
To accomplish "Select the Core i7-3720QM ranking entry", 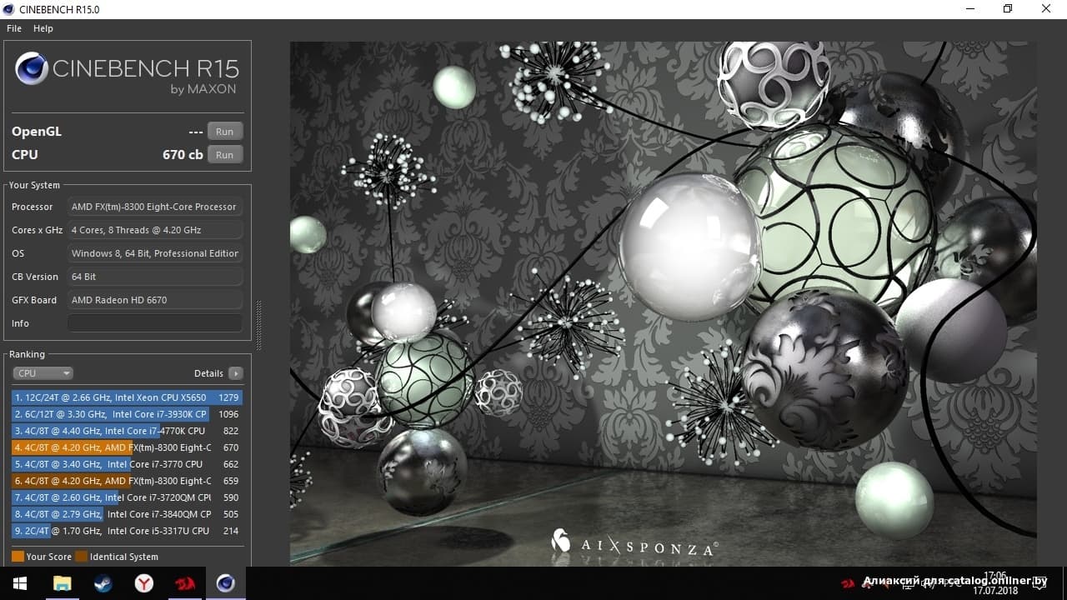I will 127,497.
